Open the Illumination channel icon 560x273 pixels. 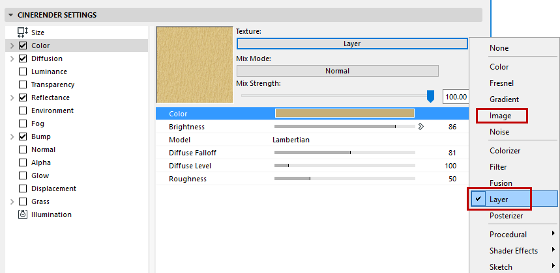(x=23, y=214)
